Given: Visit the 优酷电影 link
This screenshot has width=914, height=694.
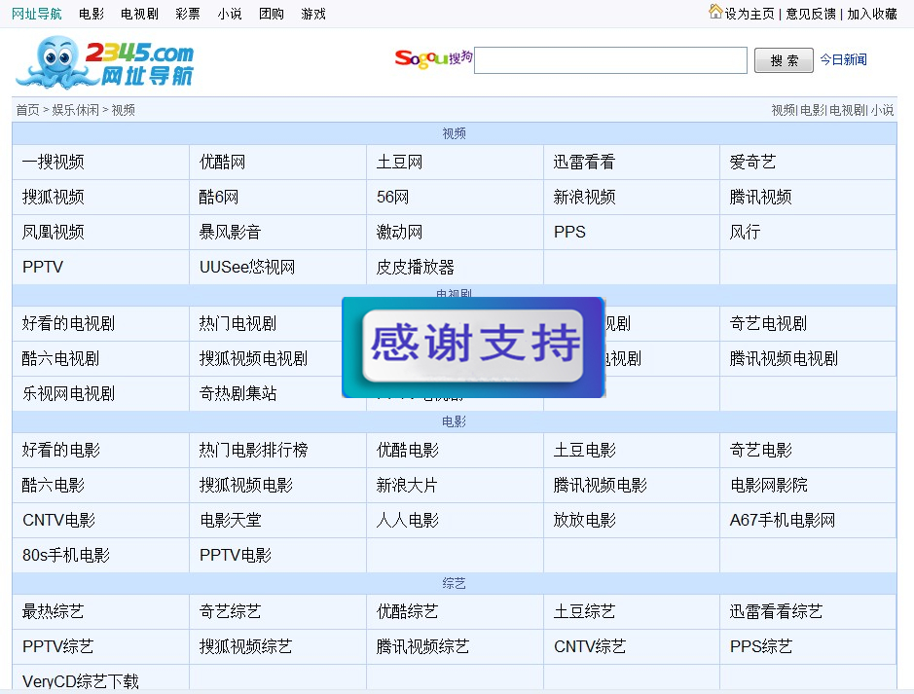Looking at the screenshot, I should click(408, 450).
